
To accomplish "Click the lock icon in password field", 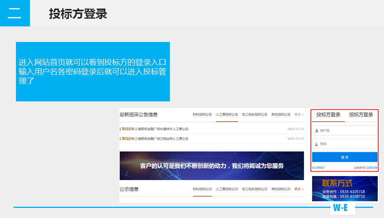I will click(x=317, y=144).
